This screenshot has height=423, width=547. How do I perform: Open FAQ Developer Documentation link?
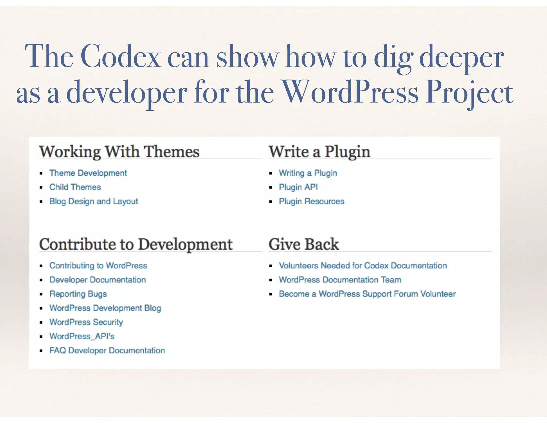coord(107,351)
